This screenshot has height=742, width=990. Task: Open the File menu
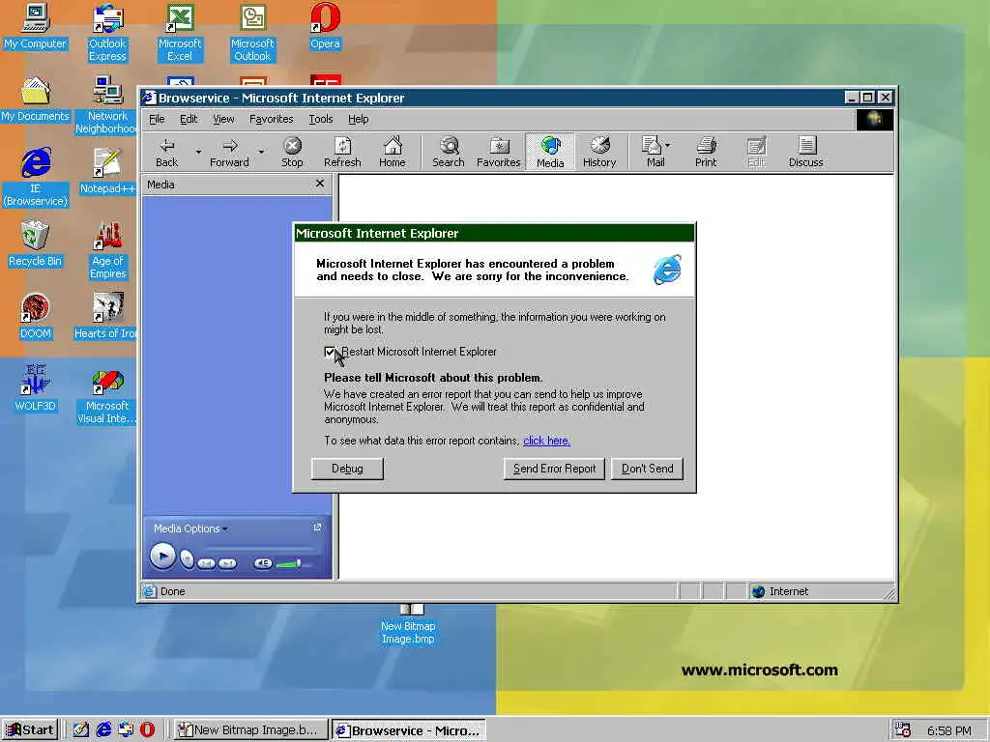click(x=157, y=119)
